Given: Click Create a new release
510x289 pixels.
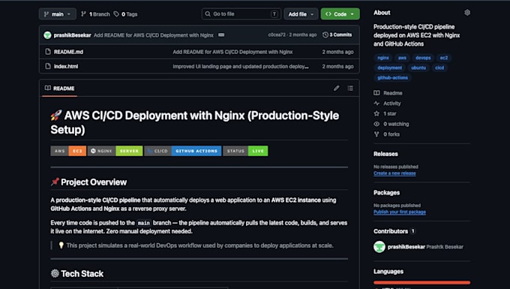Looking at the screenshot, I should click(394, 173).
